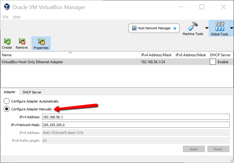The height and width of the screenshot is (163, 234).
Task: Open the Help menu
Action: click(x=17, y=17)
